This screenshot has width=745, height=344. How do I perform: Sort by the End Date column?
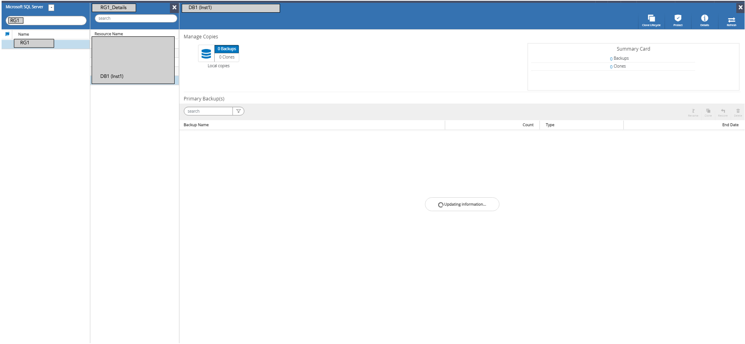[730, 125]
